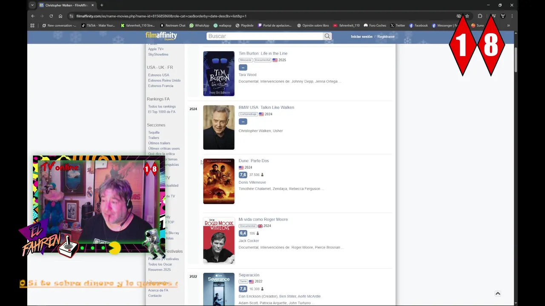545x306 pixels.
Task: Click Registrarse link
Action: [386, 37]
